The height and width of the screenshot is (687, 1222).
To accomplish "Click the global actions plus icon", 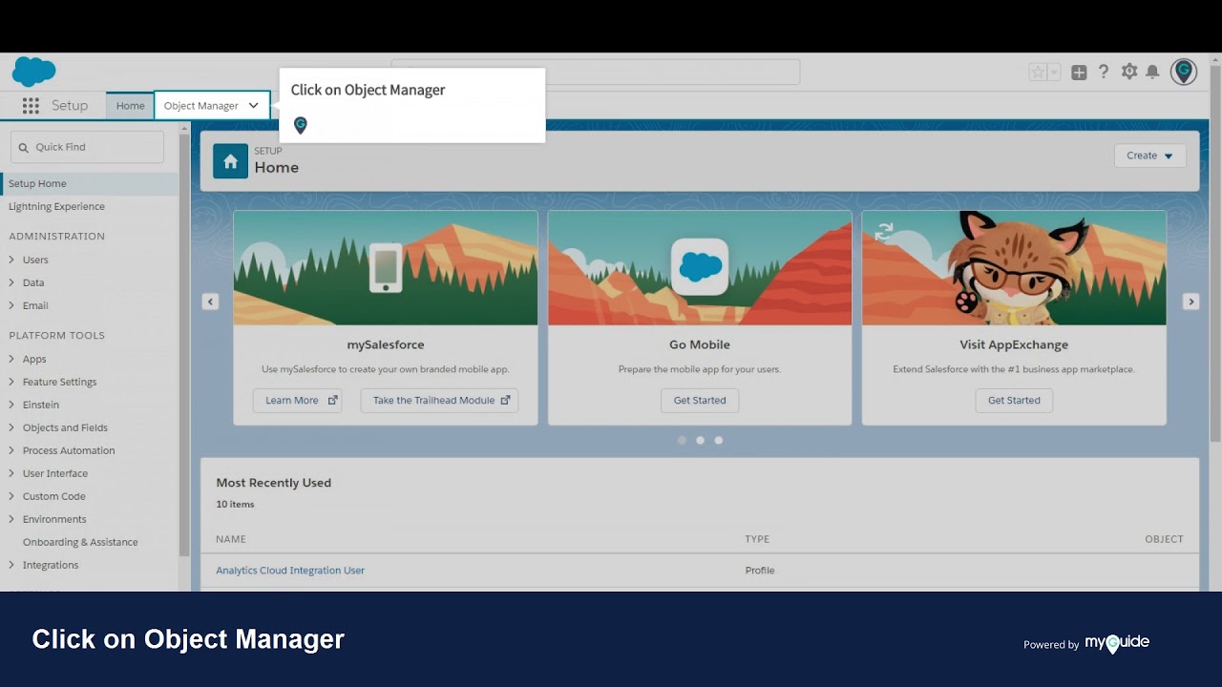I will pyautogui.click(x=1079, y=73).
